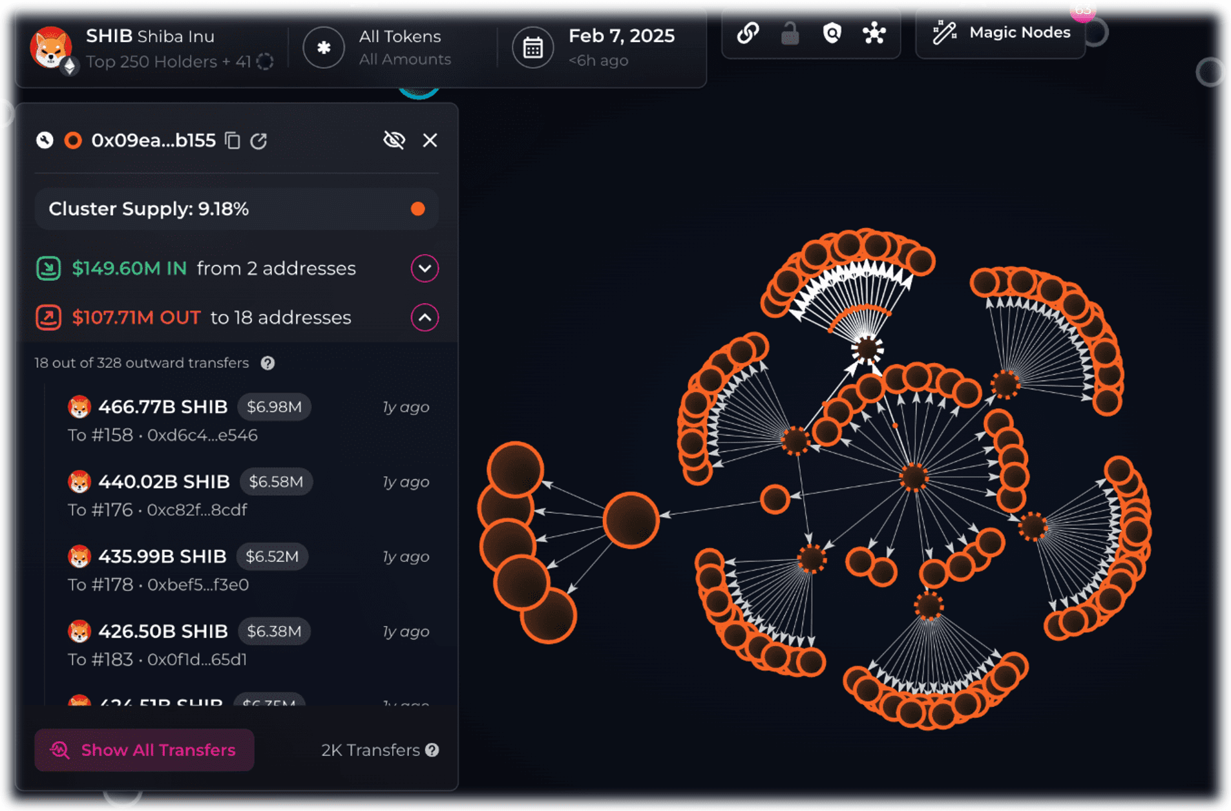Click the red outgoing transfer icon
Image resolution: width=1231 pixels, height=811 pixels.
[x=48, y=317]
